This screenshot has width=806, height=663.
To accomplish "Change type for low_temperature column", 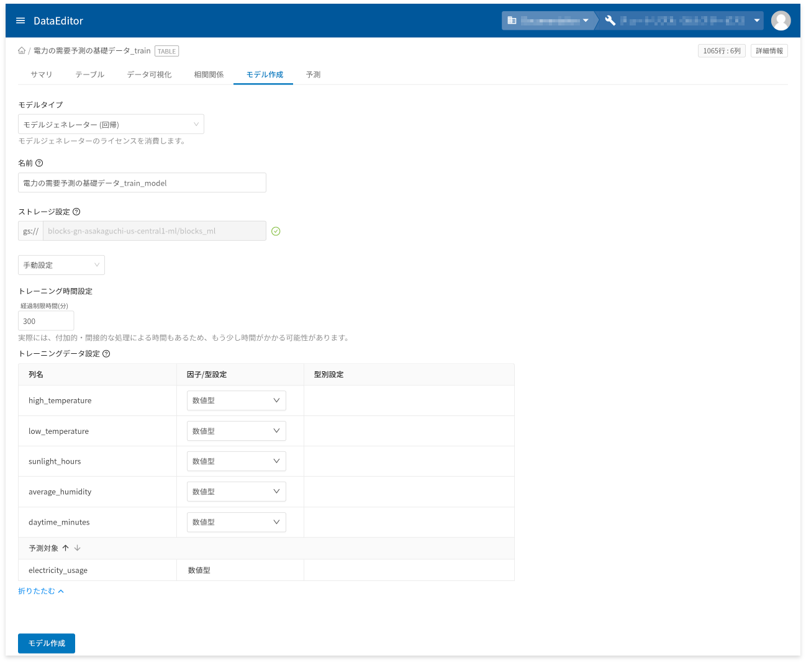I will coord(236,431).
